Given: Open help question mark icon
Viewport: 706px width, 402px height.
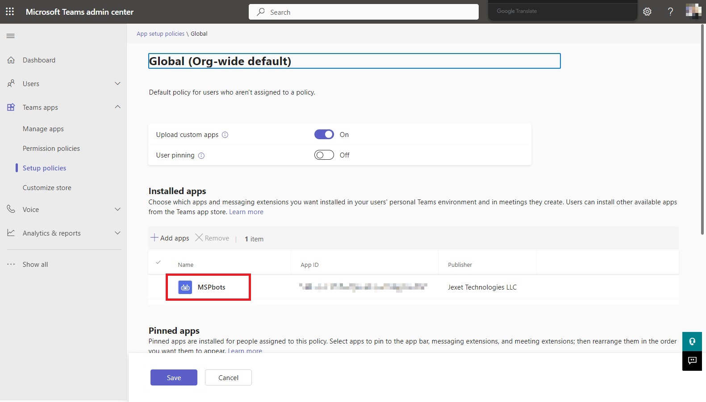Looking at the screenshot, I should 670,12.
